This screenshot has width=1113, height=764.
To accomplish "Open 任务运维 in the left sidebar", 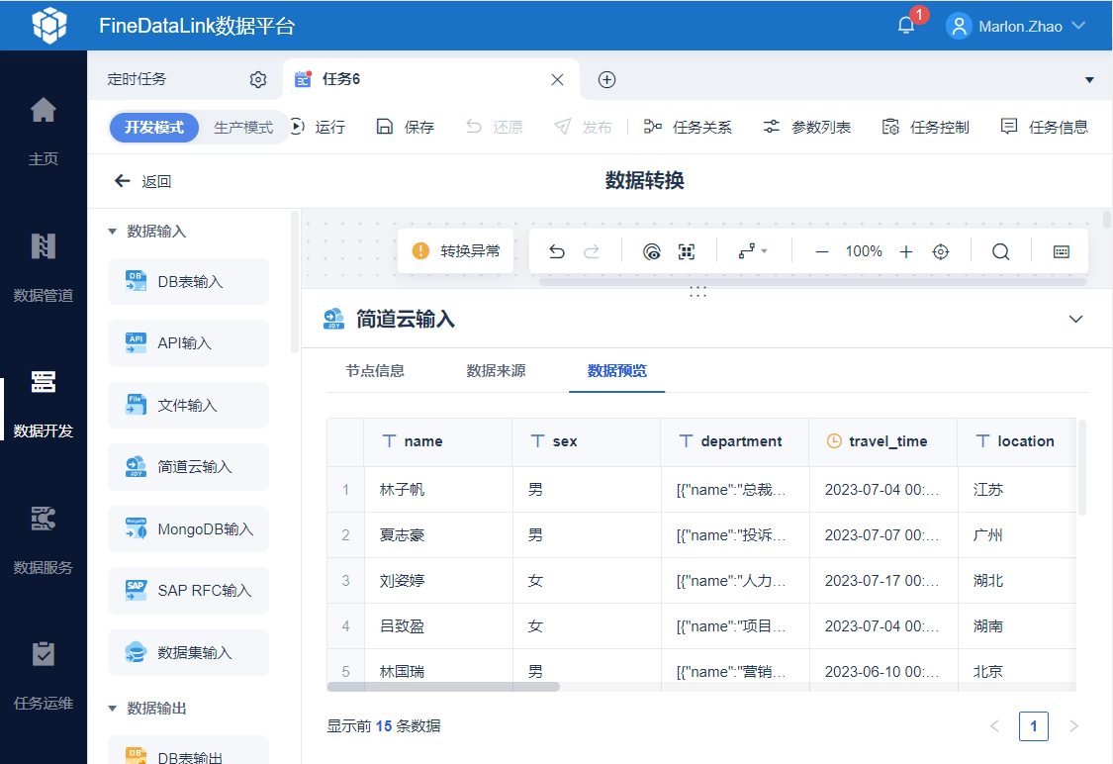I will click(44, 675).
